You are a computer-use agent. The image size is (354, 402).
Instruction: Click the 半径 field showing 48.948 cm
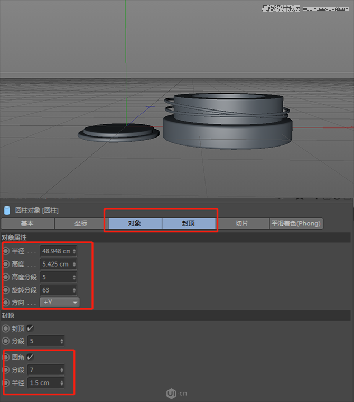click(55, 251)
